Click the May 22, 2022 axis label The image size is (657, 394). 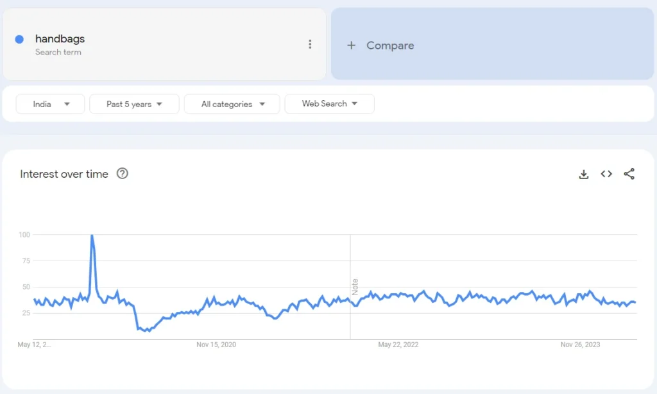click(398, 345)
